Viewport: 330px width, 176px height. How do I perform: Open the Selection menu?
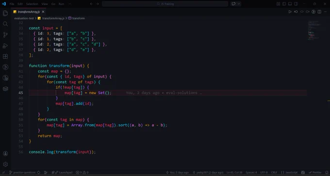32,4
